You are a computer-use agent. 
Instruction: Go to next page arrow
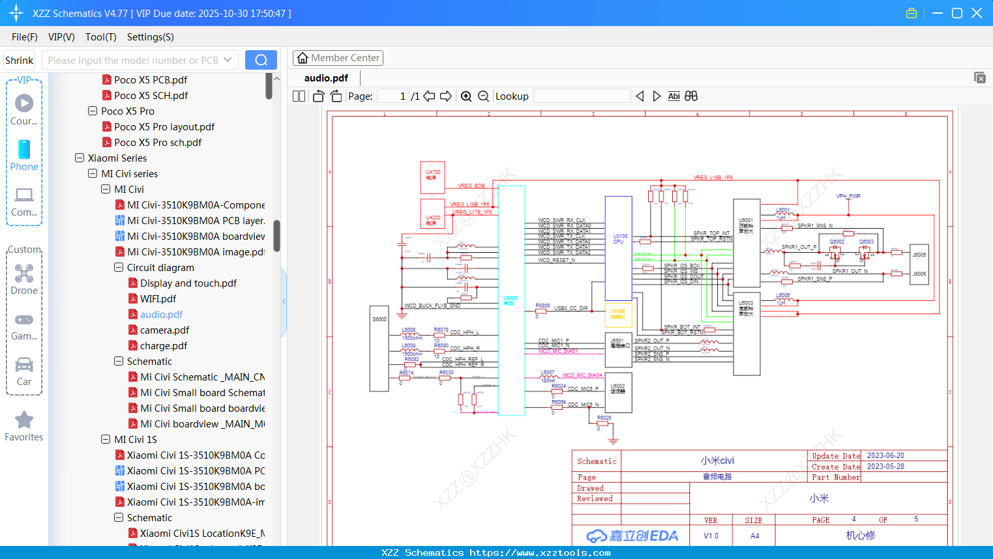(446, 96)
